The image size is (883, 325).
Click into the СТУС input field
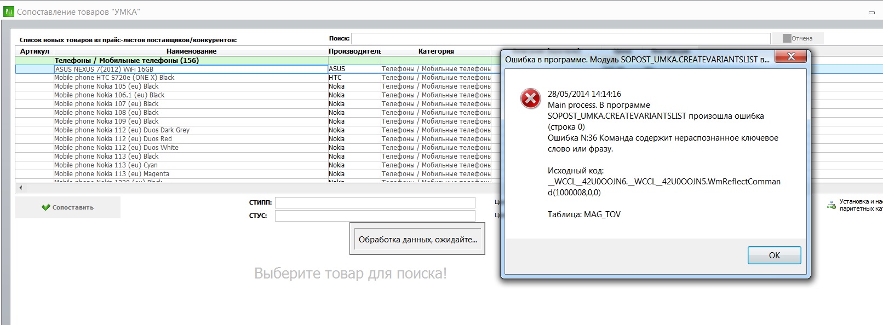coord(375,216)
